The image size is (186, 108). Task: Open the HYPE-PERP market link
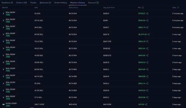coord(11,103)
